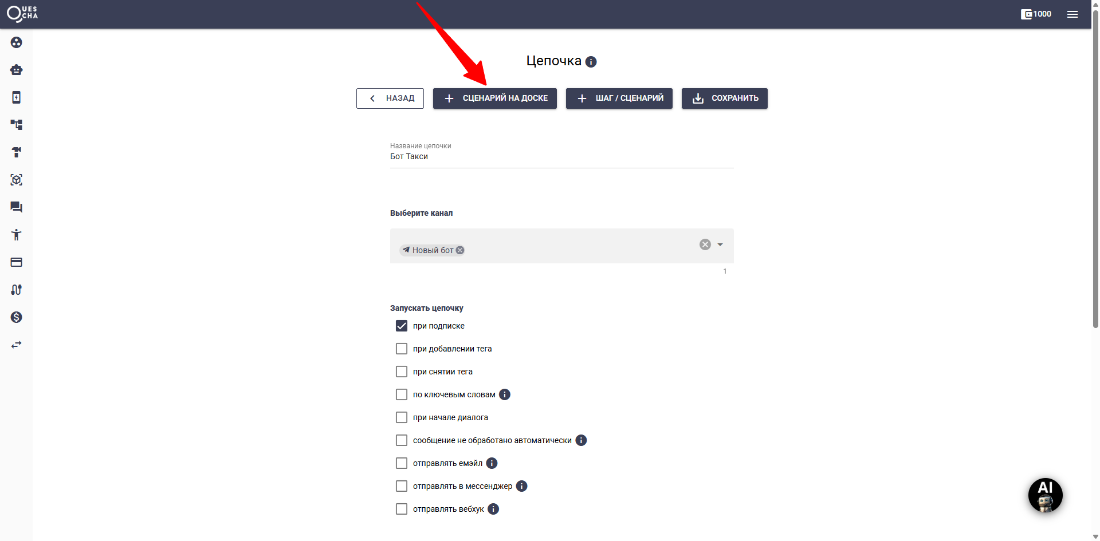Open the dollar coin sidebar icon
Screen dimensions: 1100x541
(16, 317)
